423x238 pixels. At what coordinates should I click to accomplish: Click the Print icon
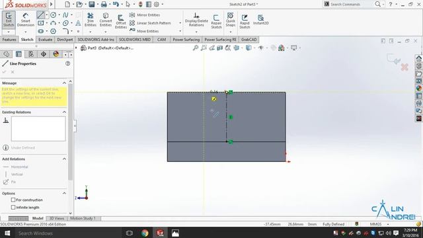[x=104, y=5]
